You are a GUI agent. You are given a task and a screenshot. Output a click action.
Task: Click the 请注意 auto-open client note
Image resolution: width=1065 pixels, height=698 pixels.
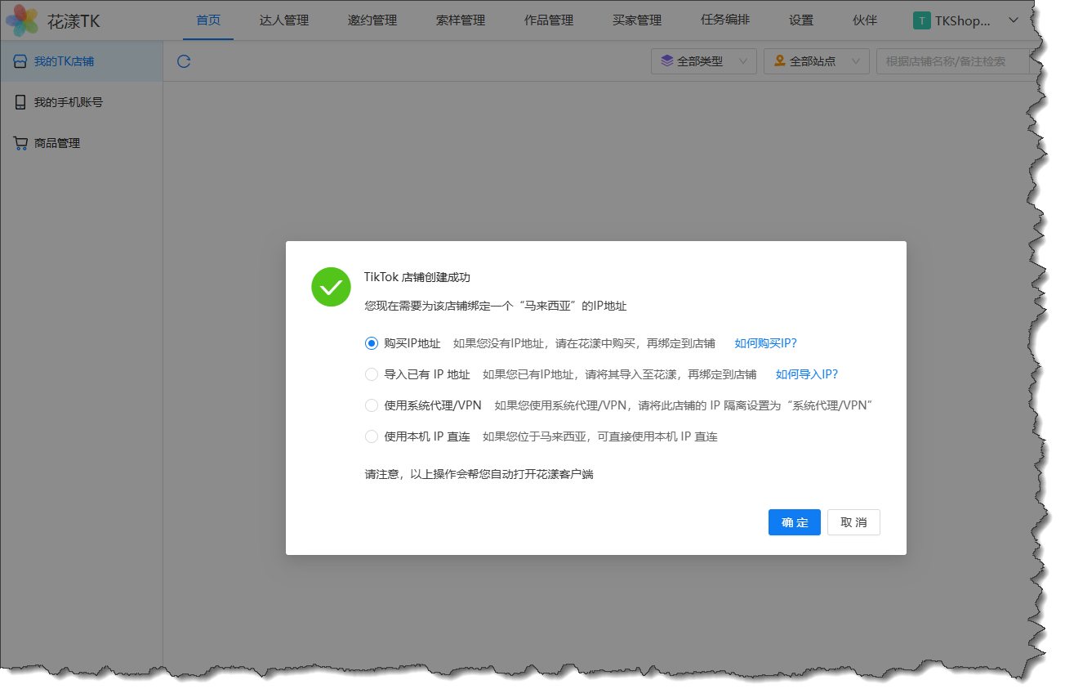coord(479,474)
